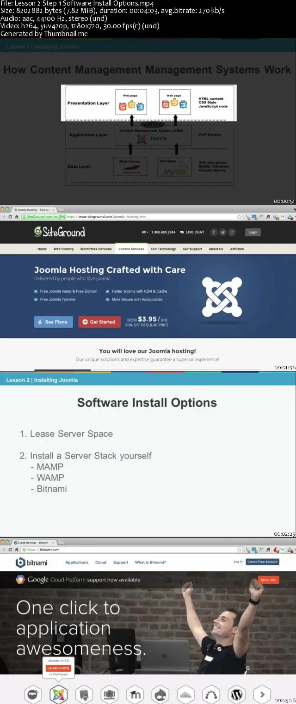This screenshot has width=296, height=704.
Task: Select the Joomla application hexagon icon
Action: (58, 694)
